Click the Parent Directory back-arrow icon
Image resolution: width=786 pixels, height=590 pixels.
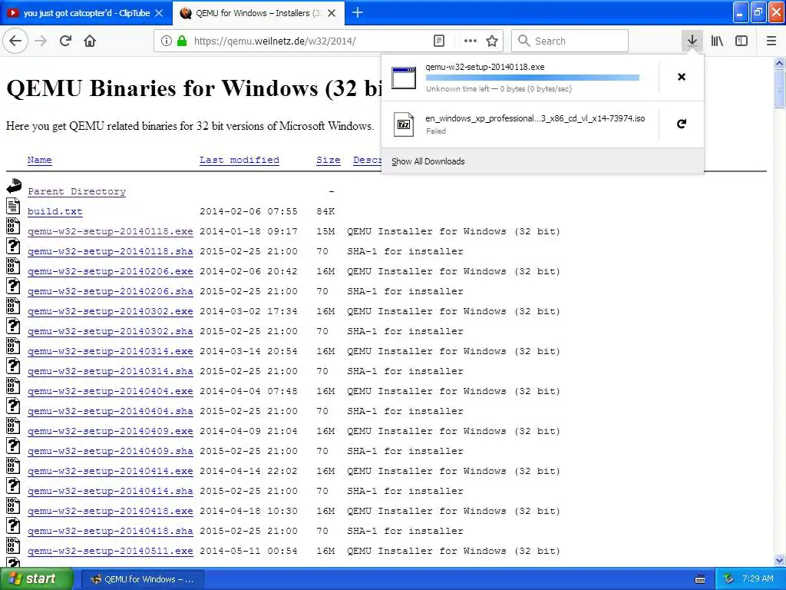pyautogui.click(x=14, y=186)
